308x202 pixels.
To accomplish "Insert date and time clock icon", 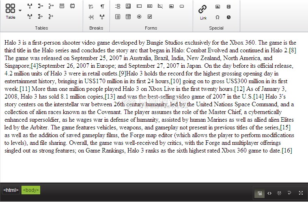I will [x=228, y=17].
